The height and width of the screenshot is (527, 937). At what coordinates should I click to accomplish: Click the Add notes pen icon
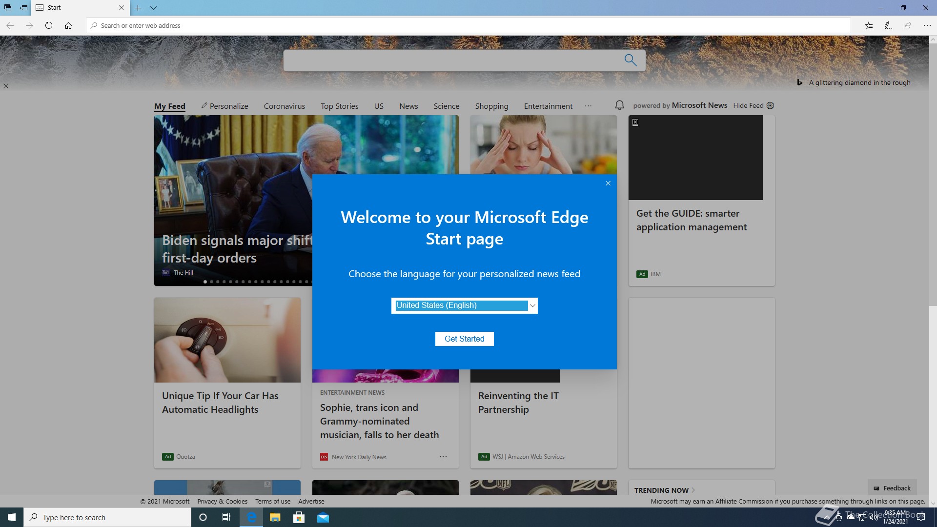point(888,25)
